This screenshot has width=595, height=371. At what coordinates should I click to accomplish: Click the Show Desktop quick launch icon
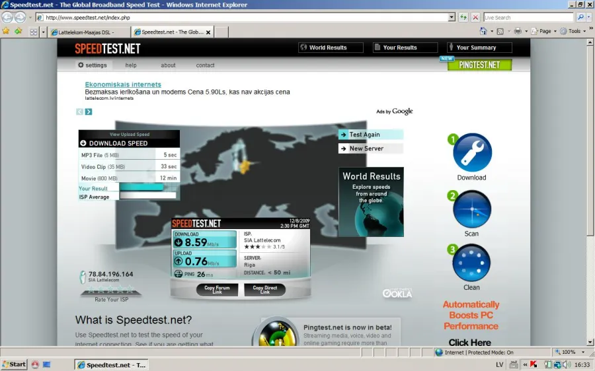pos(46,364)
